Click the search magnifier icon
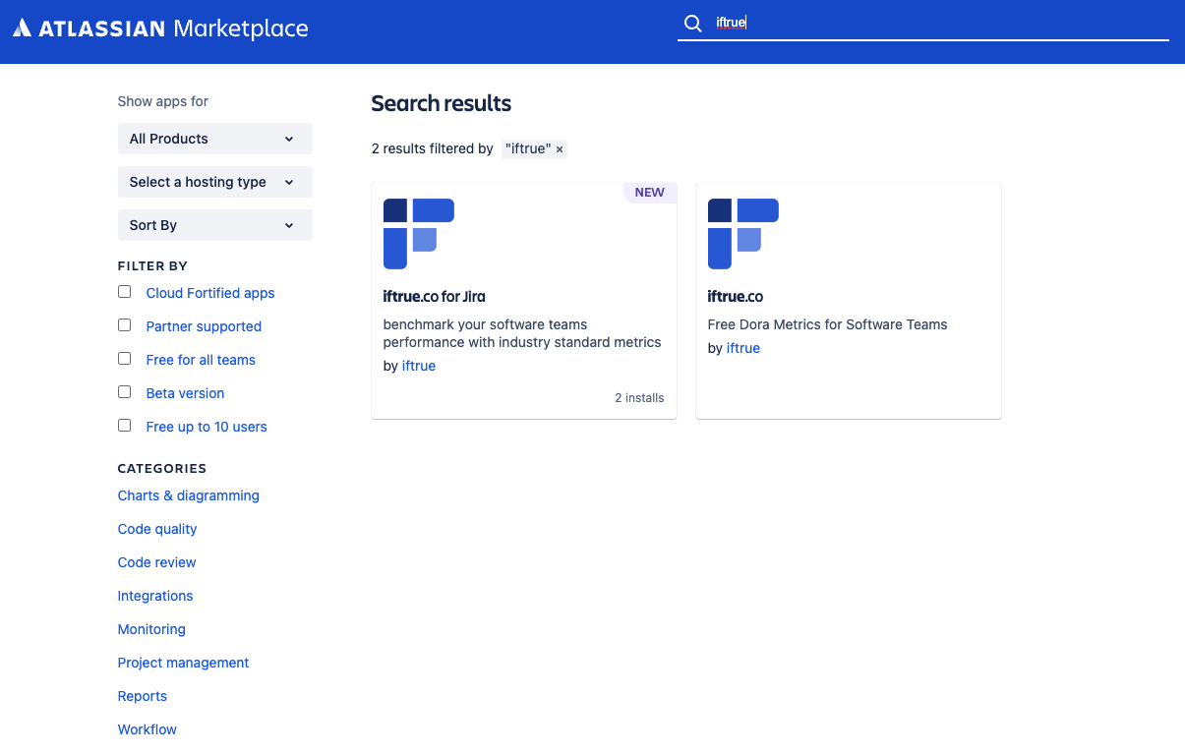Image resolution: width=1185 pixels, height=755 pixels. point(692,24)
